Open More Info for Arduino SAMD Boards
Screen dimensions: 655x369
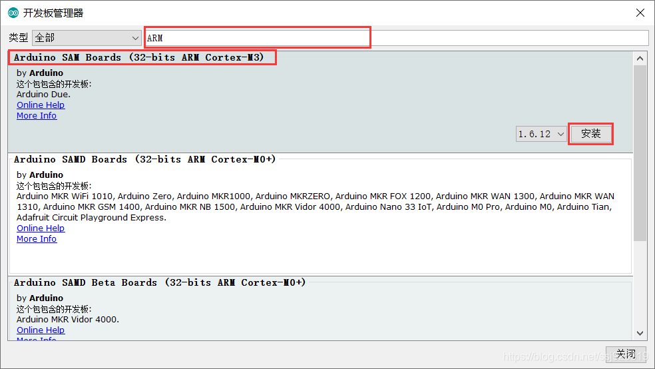click(37, 239)
